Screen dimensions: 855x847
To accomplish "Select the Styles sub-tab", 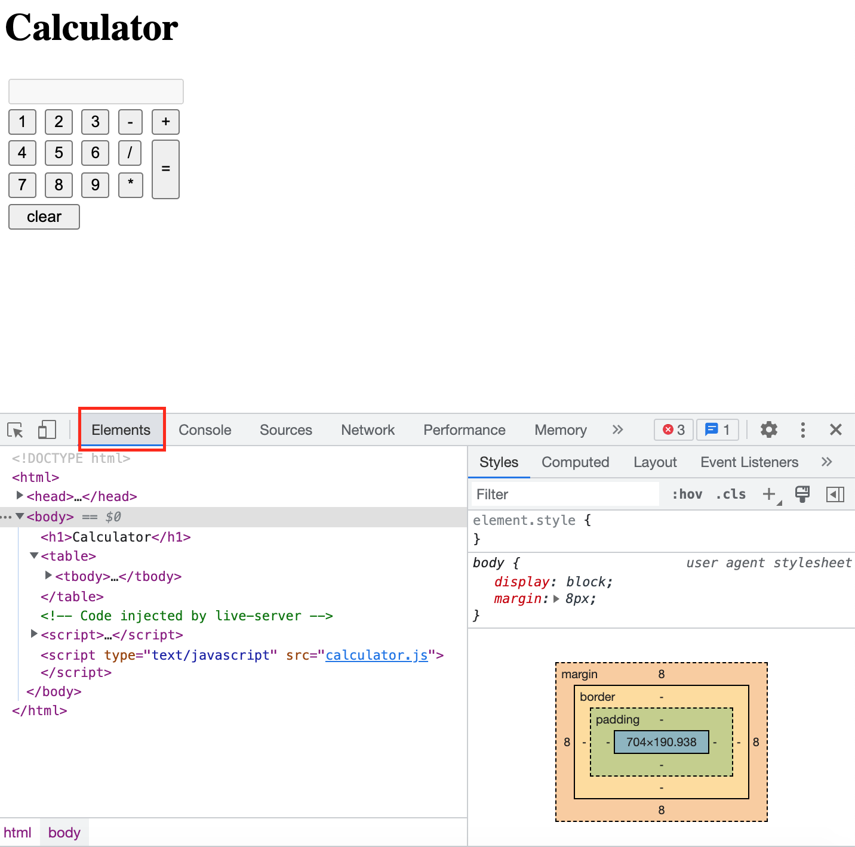I will click(499, 462).
